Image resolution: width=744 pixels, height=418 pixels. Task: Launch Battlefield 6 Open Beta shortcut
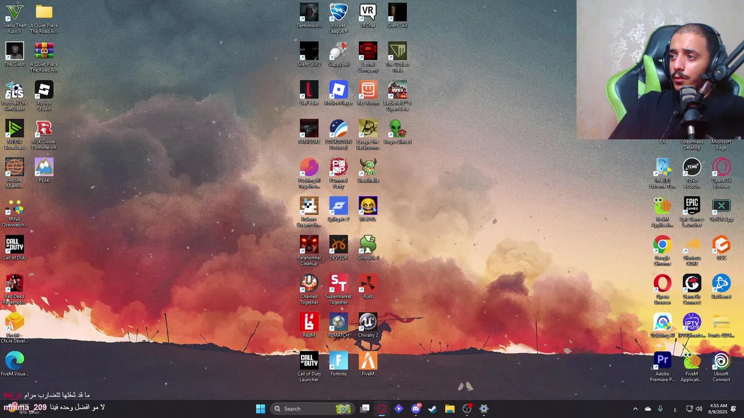click(x=398, y=95)
